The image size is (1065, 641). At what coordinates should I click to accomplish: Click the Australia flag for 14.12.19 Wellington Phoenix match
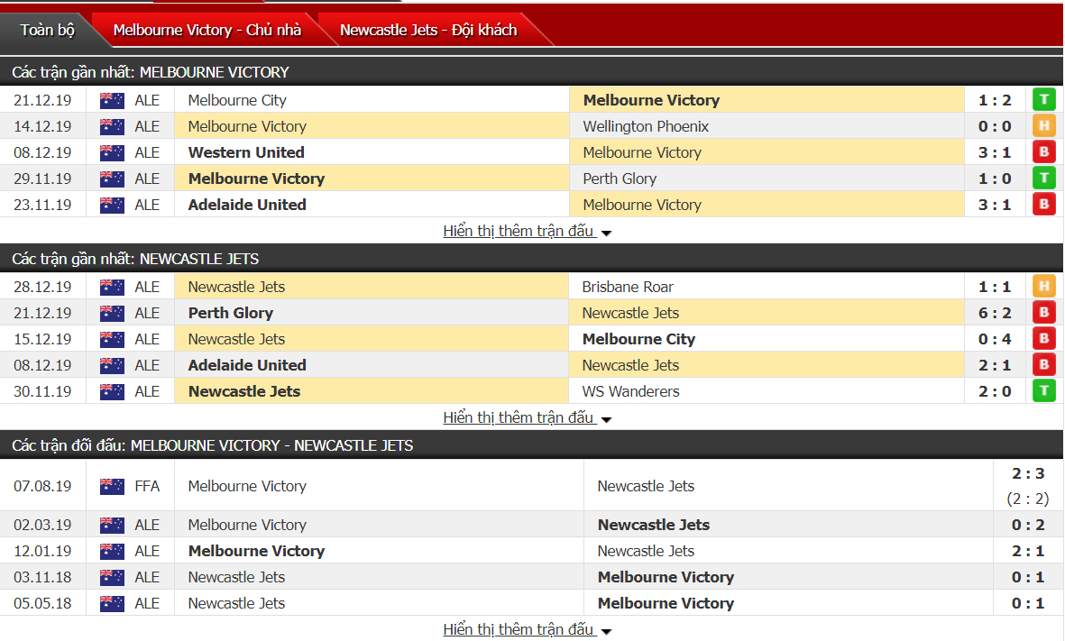(112, 126)
